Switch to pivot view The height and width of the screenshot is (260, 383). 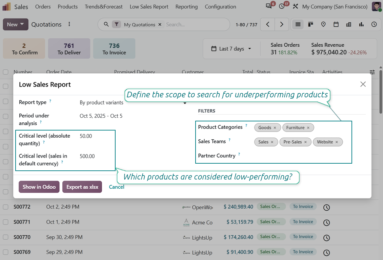coord(348,24)
